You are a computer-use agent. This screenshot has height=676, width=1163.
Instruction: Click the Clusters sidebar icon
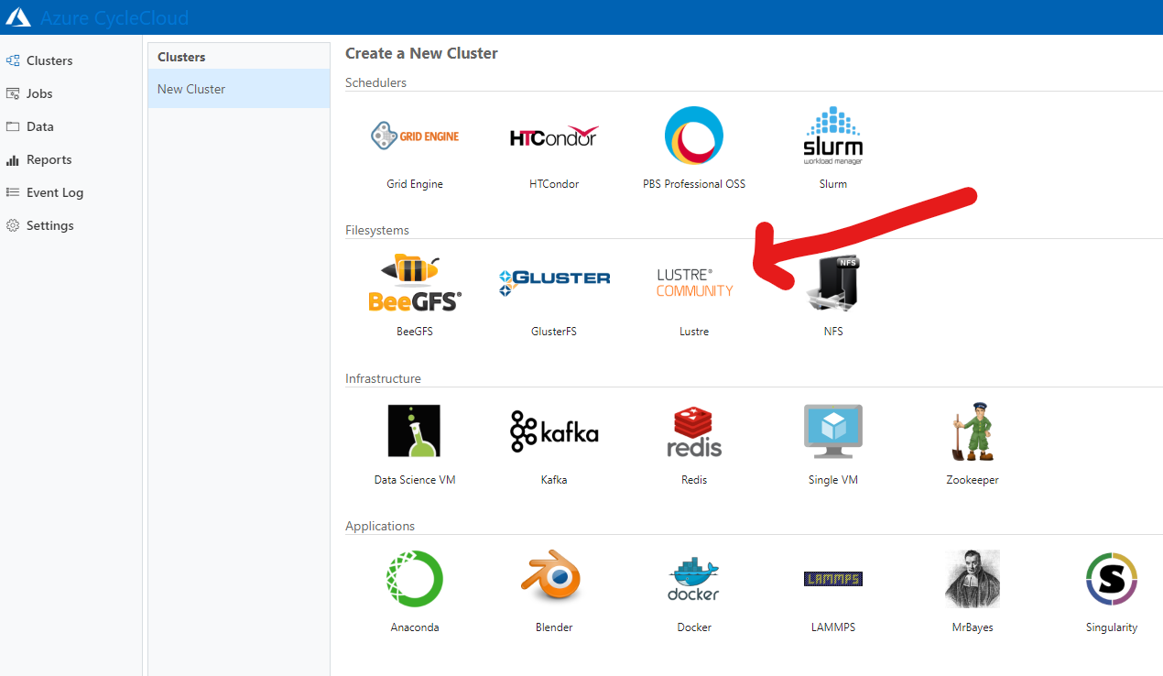(13, 60)
